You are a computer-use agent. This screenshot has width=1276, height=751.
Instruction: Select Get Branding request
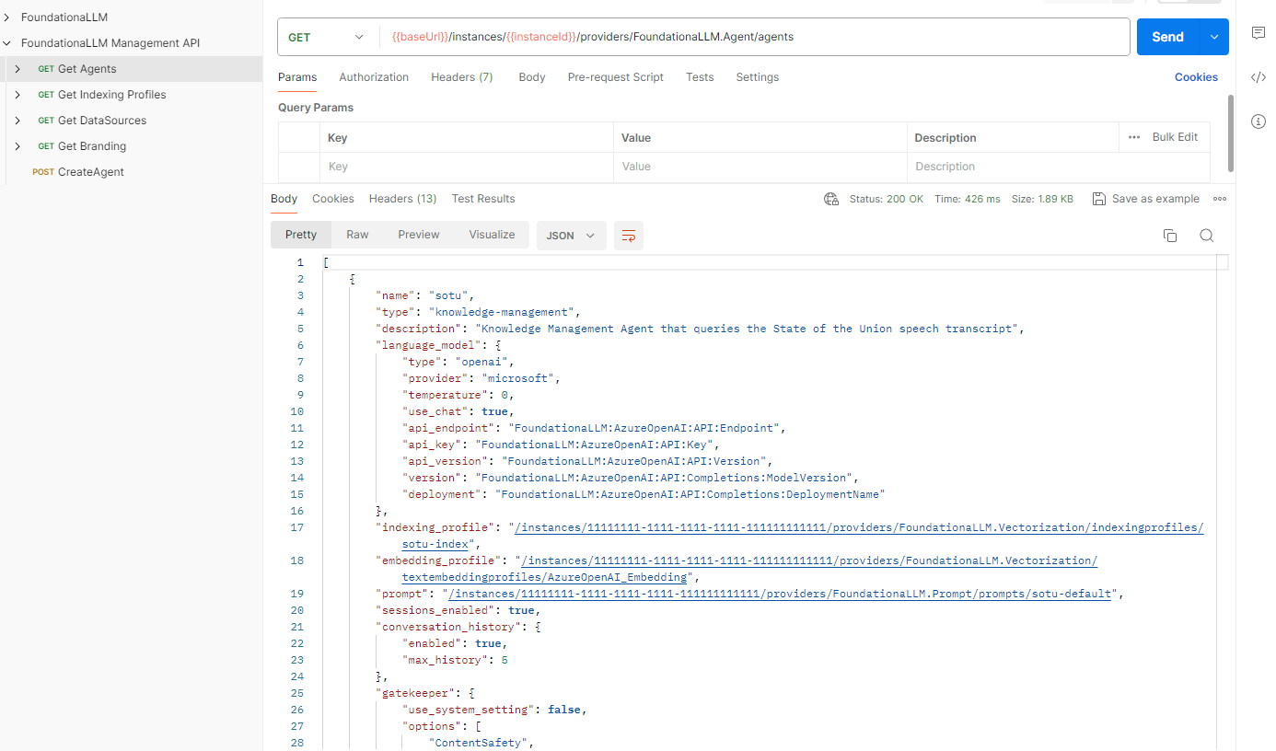coord(92,146)
